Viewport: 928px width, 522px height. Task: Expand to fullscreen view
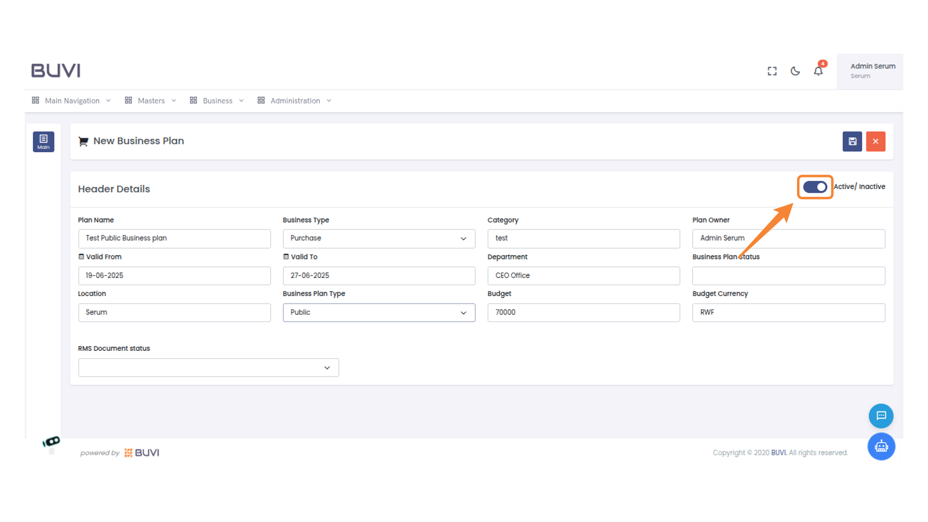point(772,71)
